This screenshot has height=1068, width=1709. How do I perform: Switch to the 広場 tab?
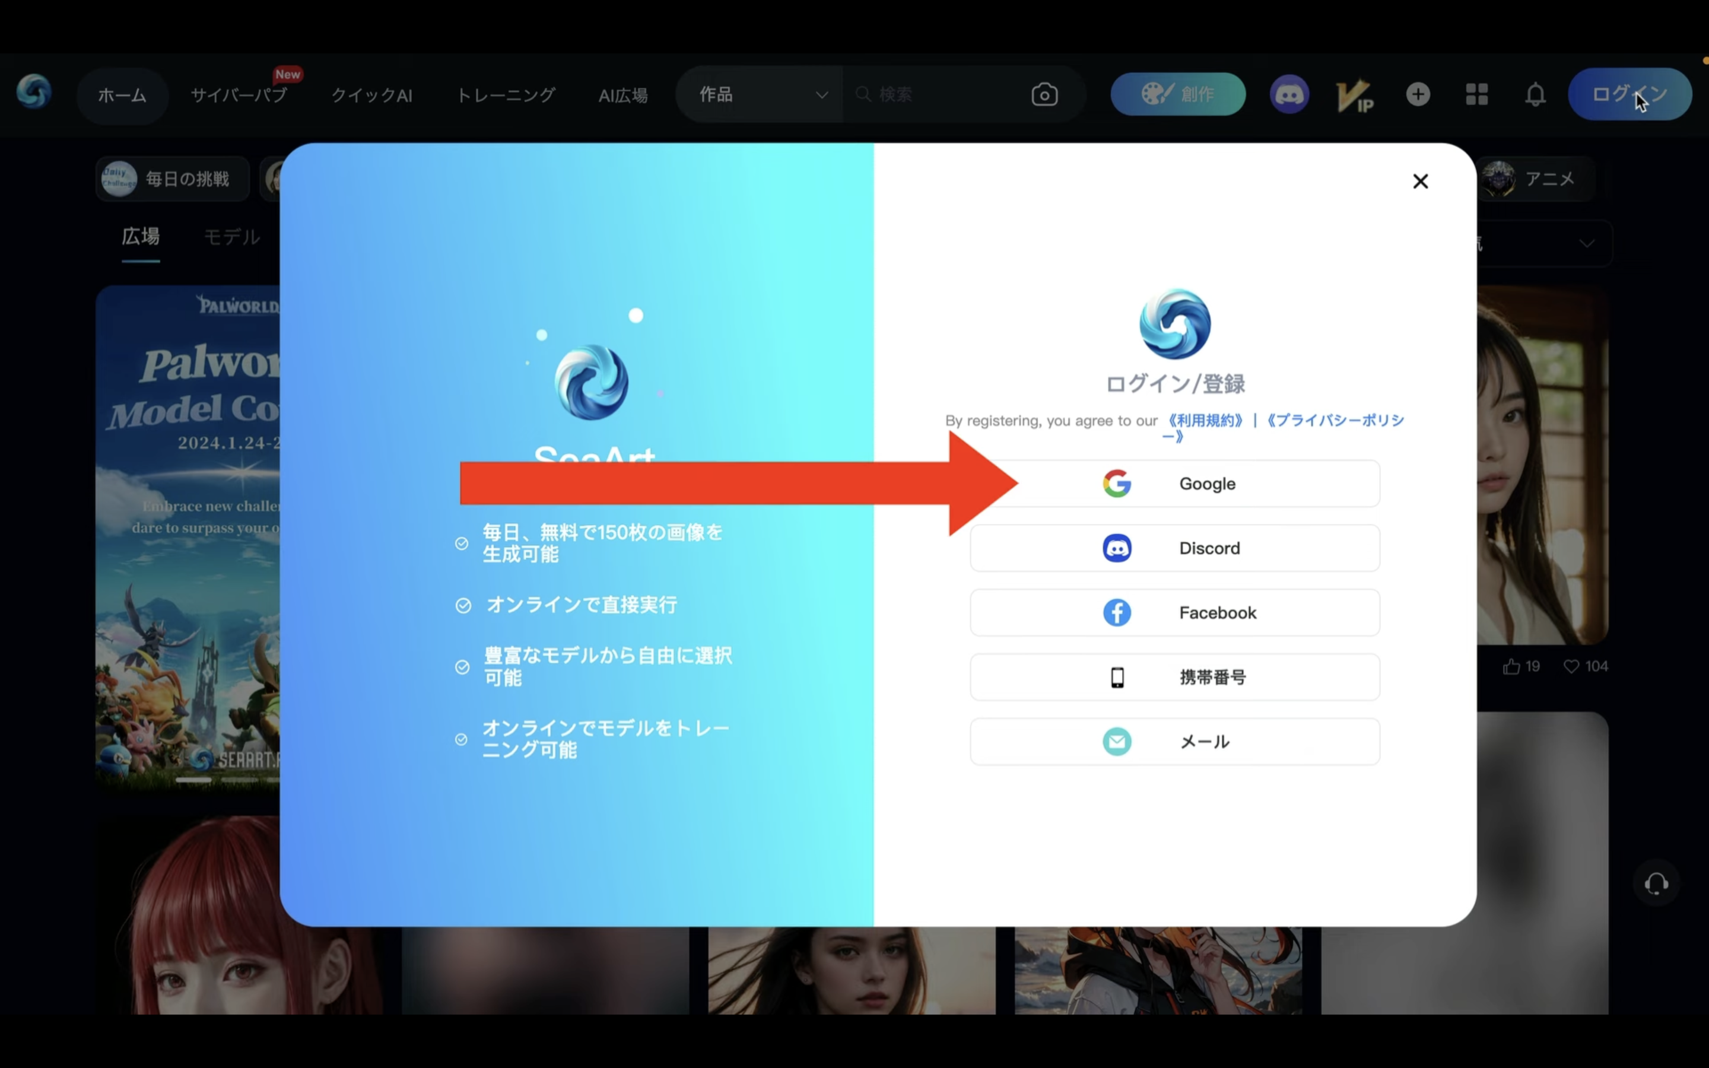pos(141,237)
